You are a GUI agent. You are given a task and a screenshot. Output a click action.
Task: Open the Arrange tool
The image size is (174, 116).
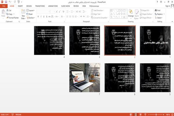point(131,13)
